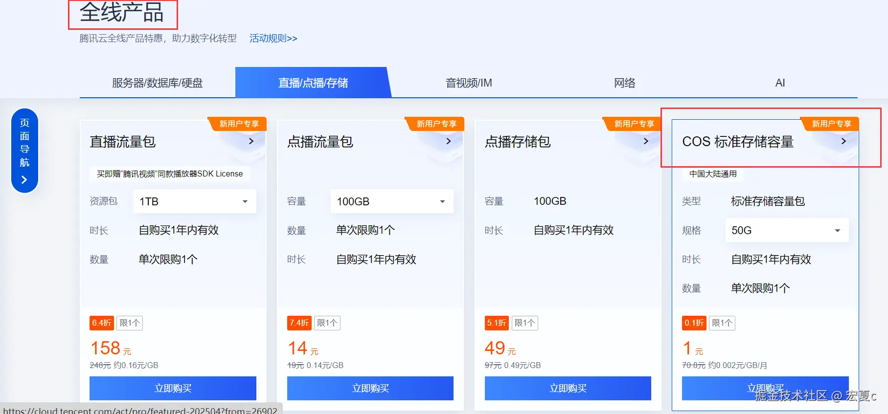Click the 6.4折 discount badge
Viewport: 888px width, 414px height.
[102, 323]
